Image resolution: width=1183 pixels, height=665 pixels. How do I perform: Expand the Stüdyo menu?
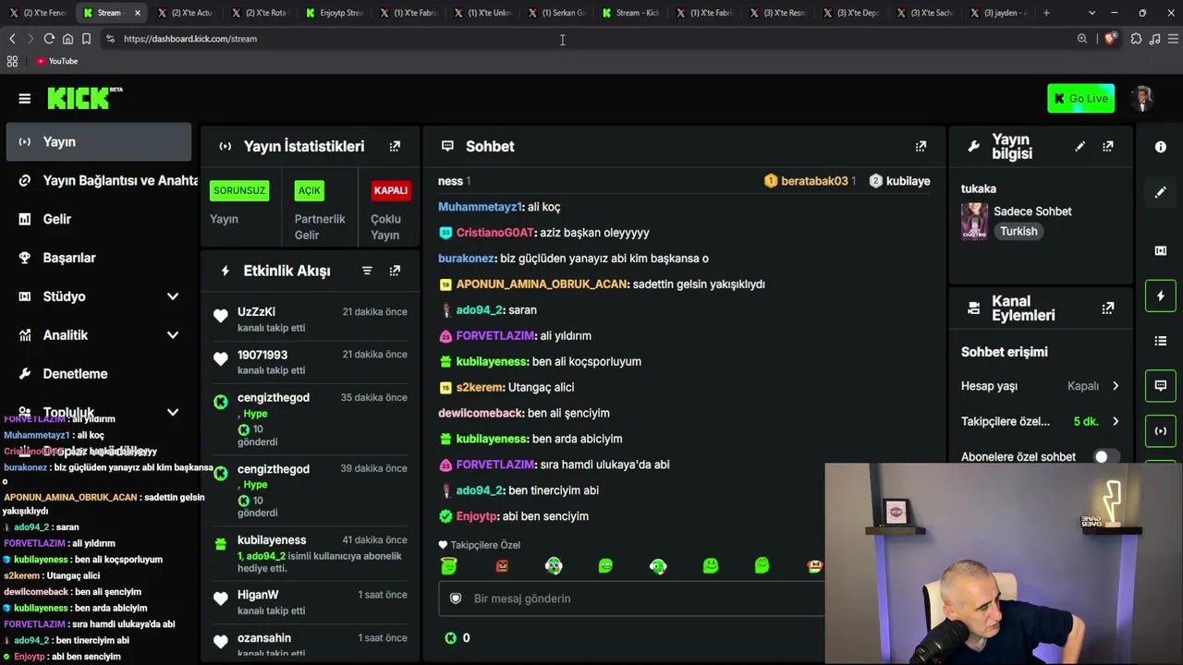click(x=173, y=296)
